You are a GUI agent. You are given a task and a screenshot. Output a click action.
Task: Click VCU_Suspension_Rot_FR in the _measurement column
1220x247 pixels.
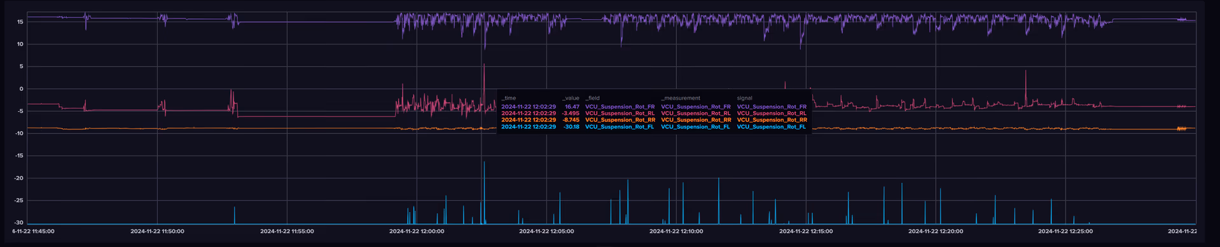696,107
